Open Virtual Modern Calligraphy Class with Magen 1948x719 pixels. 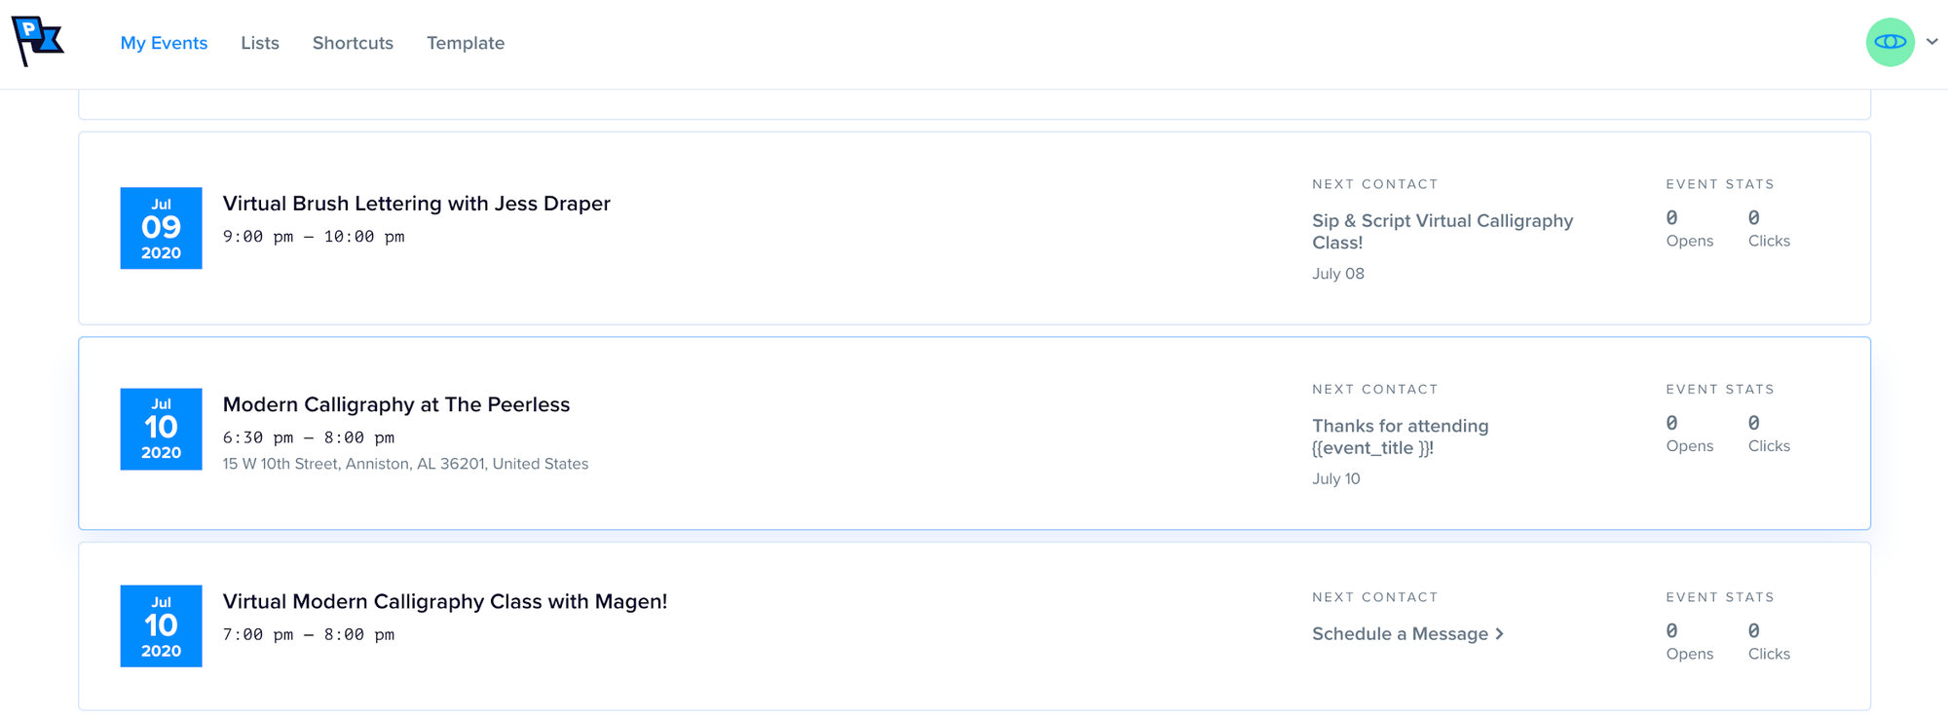point(444,601)
